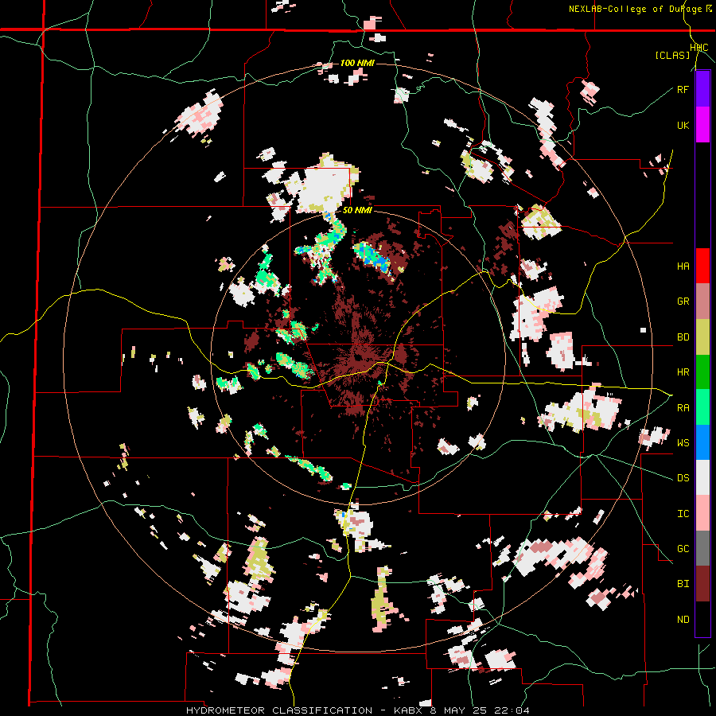Click the 22:04 timestamp in footer
Screen dimensions: 716x716
click(x=511, y=710)
